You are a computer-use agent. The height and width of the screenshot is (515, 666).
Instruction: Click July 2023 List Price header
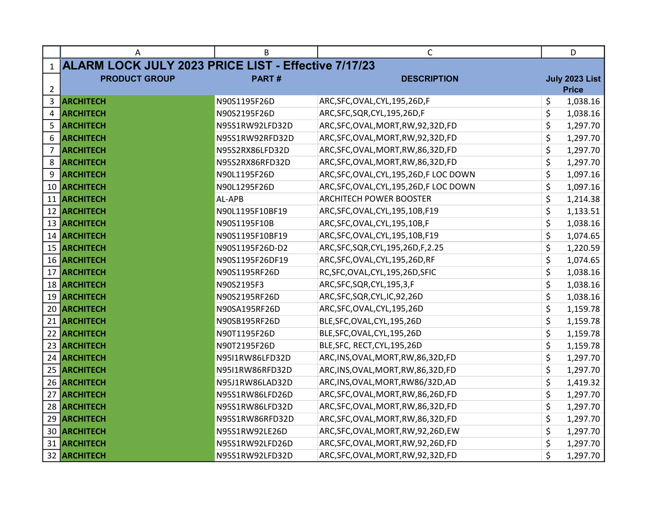click(573, 84)
